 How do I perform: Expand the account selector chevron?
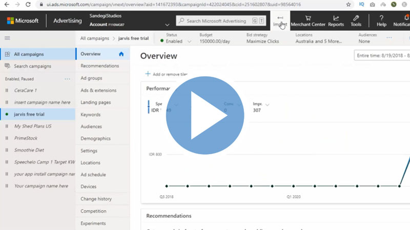(167, 25)
